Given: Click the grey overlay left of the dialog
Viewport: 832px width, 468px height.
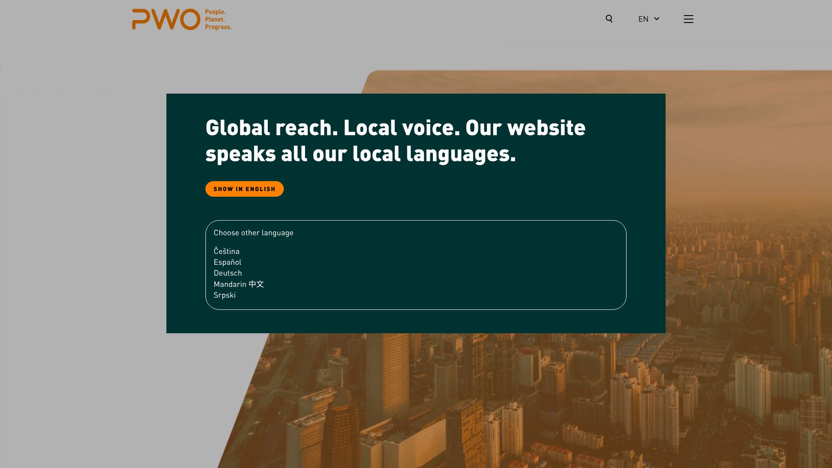Looking at the screenshot, I should (82, 217).
